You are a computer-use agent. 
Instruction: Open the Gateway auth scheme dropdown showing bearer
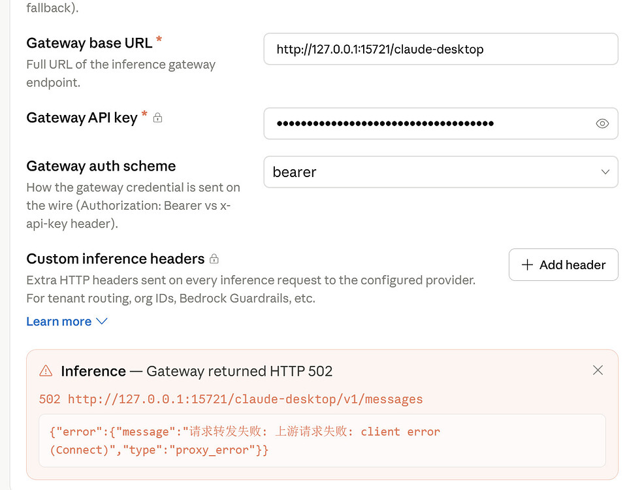coord(440,172)
